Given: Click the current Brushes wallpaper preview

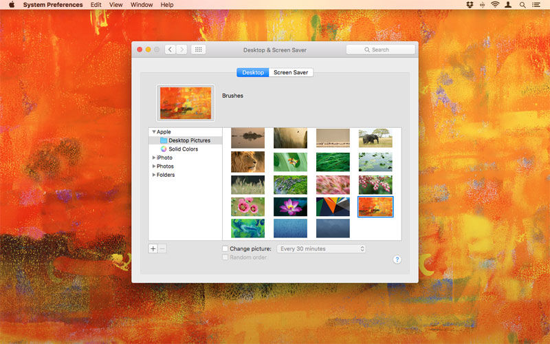Looking at the screenshot, I should 186,103.
